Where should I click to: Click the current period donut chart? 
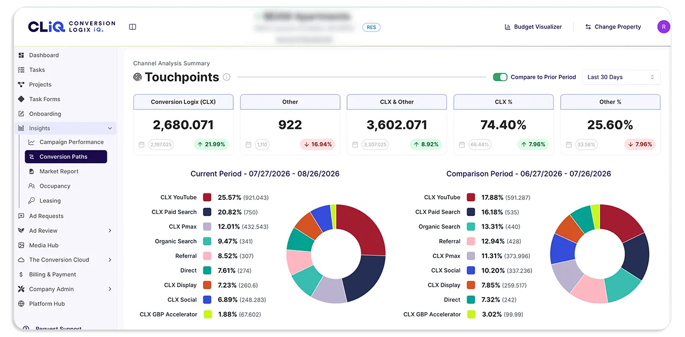point(336,254)
